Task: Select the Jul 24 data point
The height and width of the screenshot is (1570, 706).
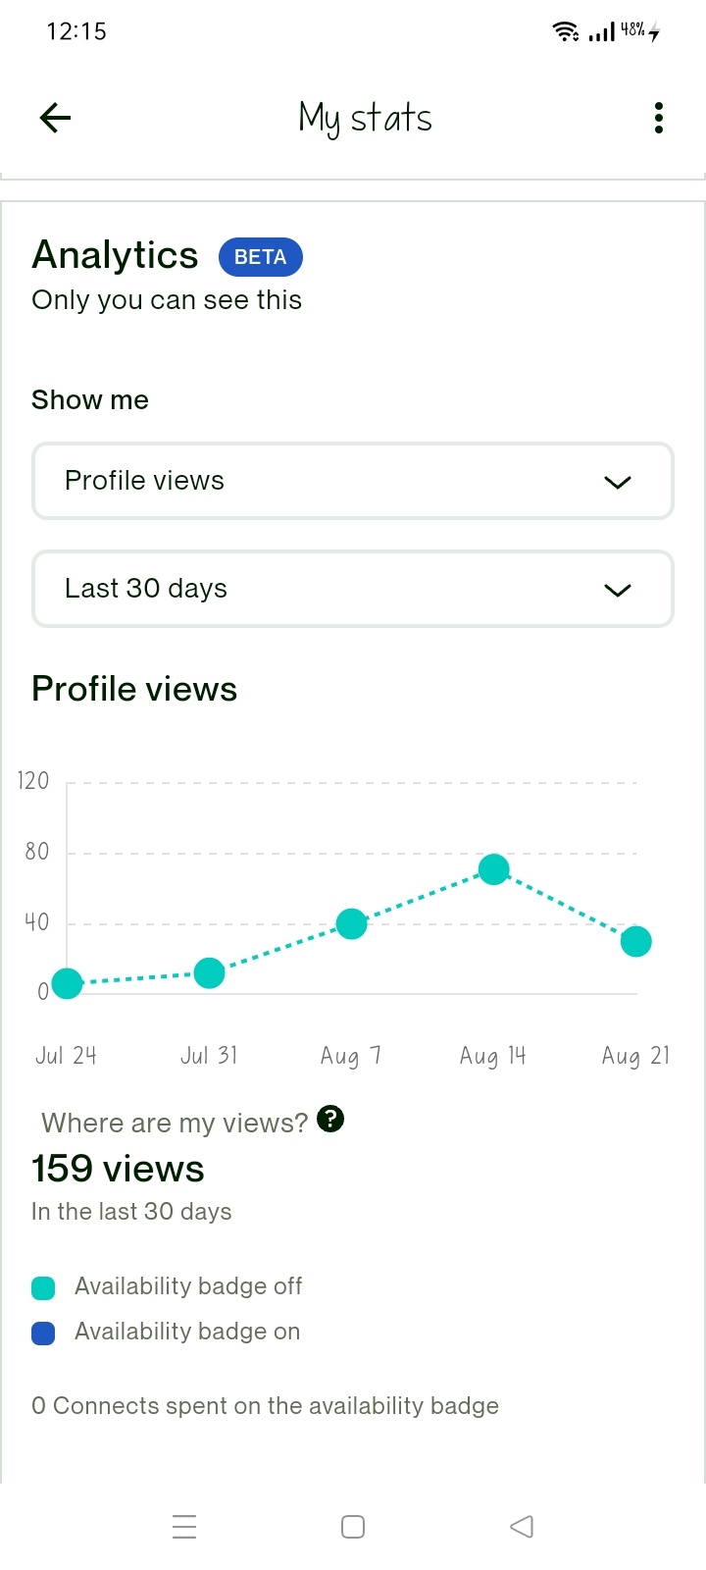Action: tap(67, 983)
